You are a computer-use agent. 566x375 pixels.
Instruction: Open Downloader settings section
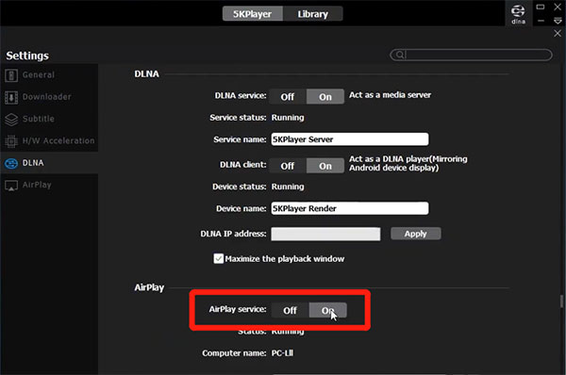pyautogui.click(x=49, y=97)
